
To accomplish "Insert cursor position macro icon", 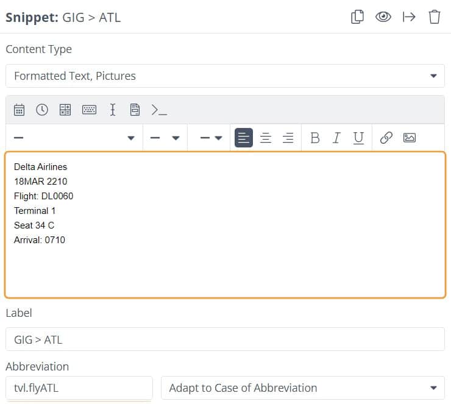I will coord(113,110).
